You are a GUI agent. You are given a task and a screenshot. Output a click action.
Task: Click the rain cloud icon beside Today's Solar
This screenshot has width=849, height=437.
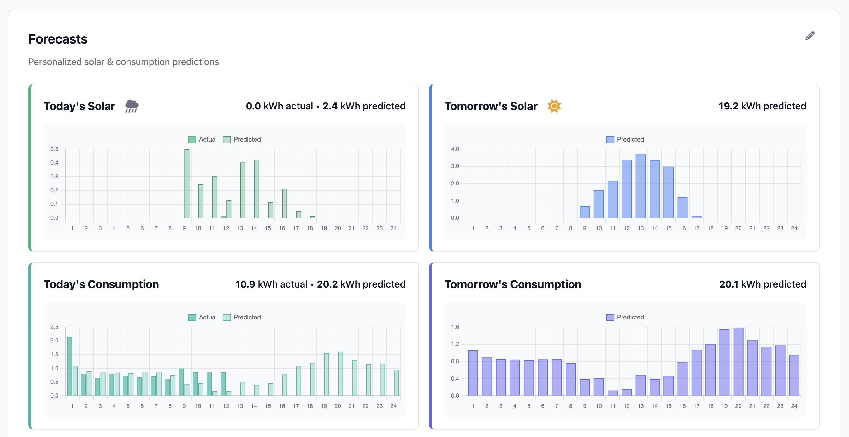pyautogui.click(x=131, y=106)
